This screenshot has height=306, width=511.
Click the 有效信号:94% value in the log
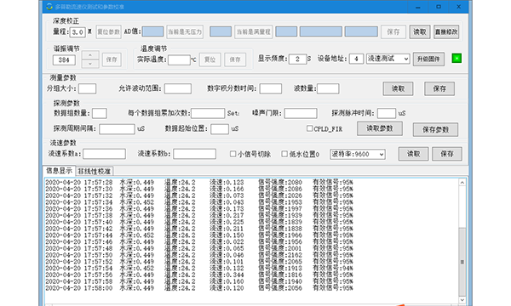[x=333, y=268]
